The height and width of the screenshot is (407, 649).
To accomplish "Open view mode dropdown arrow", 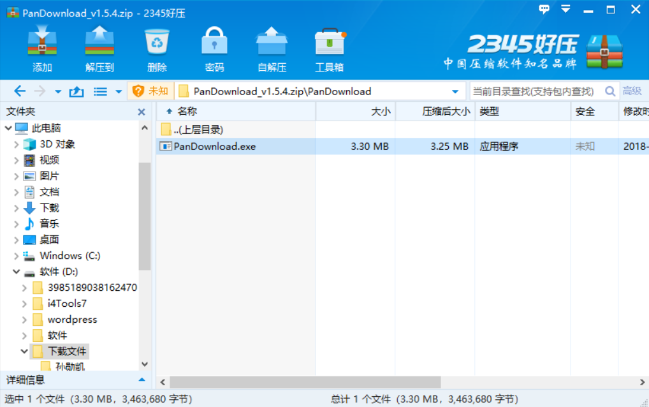I will point(119,91).
